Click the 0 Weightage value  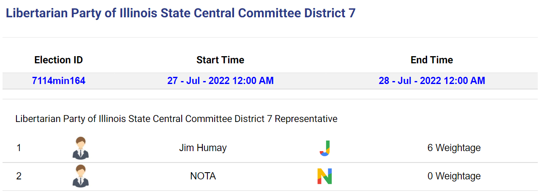[x=454, y=176]
